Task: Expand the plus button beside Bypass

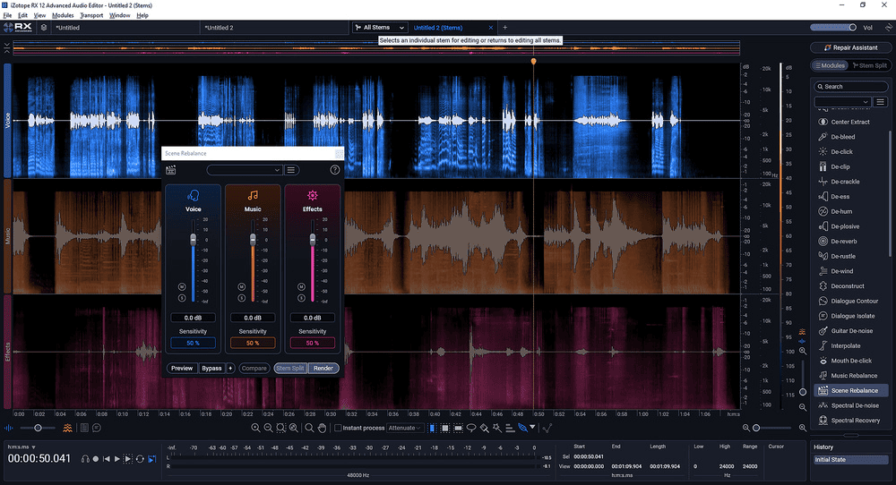Action: click(230, 368)
